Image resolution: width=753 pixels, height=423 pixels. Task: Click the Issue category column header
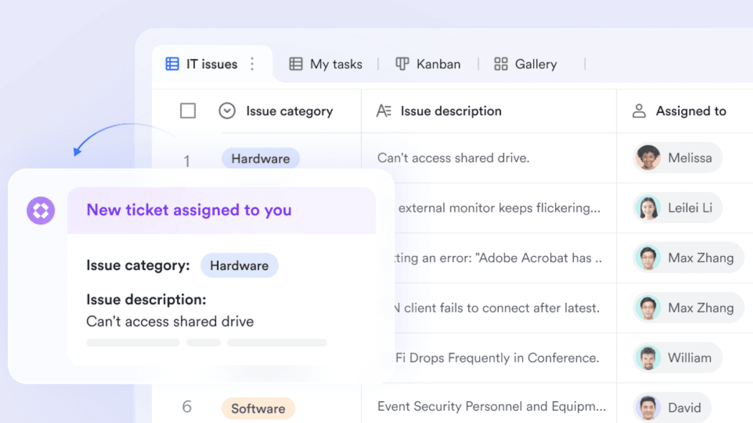coord(289,111)
